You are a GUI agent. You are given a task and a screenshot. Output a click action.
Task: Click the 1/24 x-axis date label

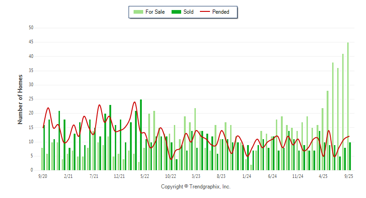click(x=247, y=176)
